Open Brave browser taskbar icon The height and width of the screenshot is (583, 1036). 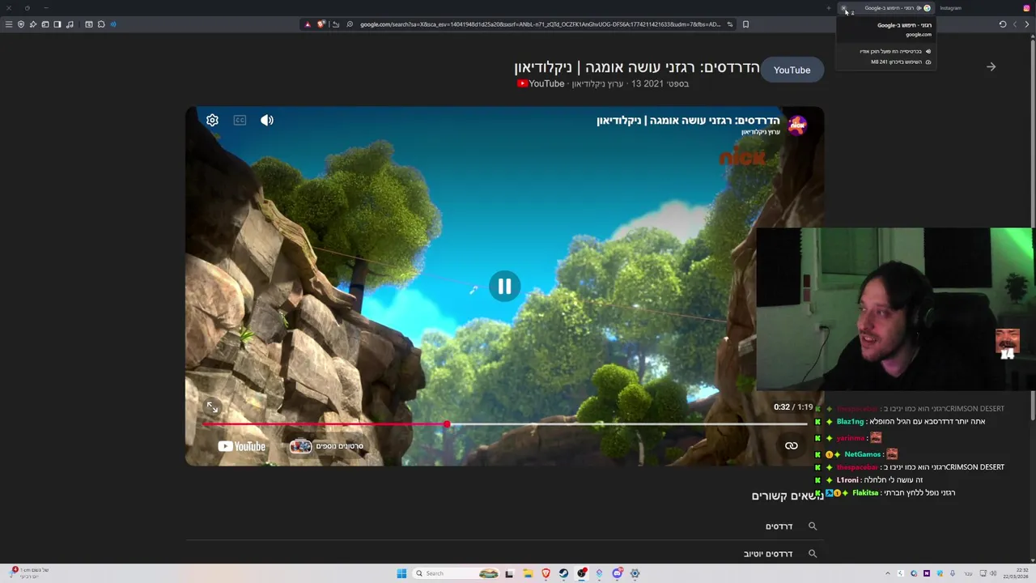pyautogui.click(x=546, y=573)
